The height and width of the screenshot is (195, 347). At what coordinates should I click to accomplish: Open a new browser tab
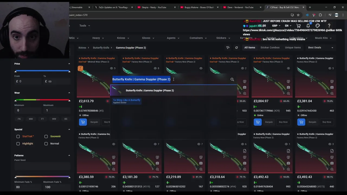pyautogui.click(x=310, y=7)
